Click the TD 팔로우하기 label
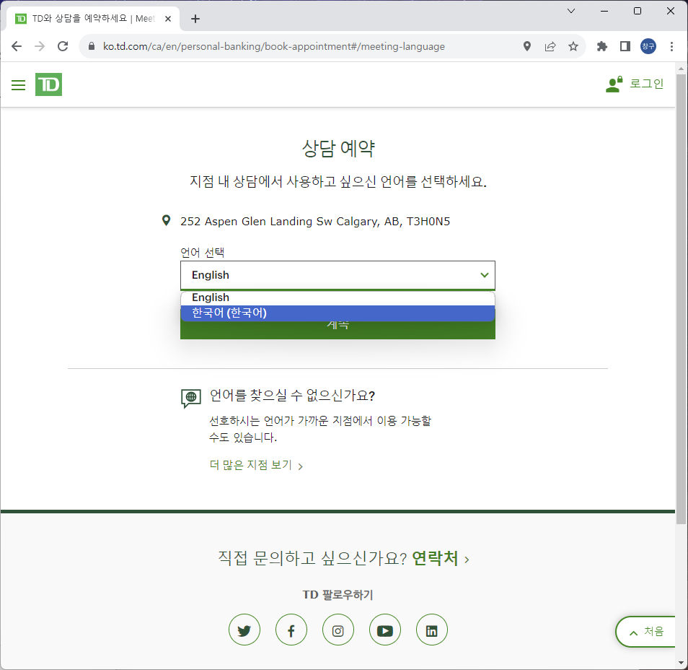 coord(338,595)
